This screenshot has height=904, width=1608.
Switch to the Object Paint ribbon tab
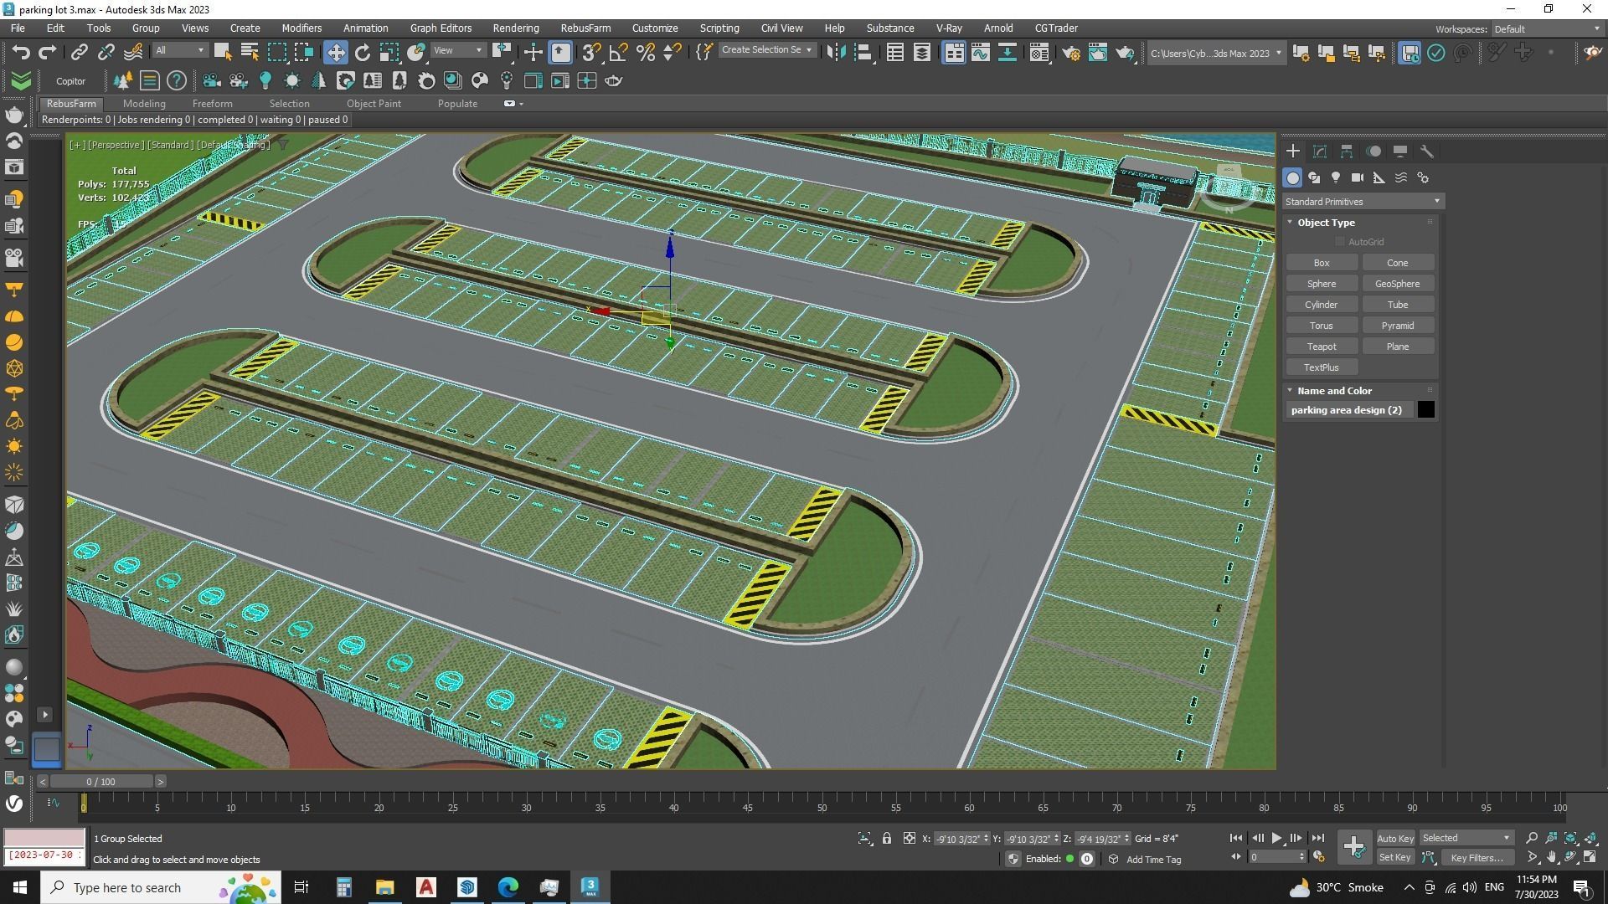pos(374,104)
